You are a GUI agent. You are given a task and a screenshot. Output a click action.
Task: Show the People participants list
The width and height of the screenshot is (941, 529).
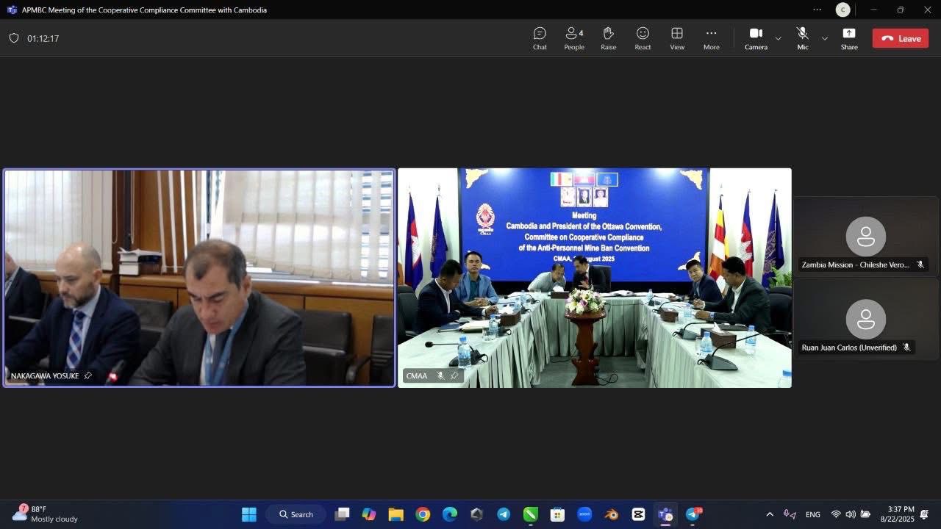(x=574, y=38)
